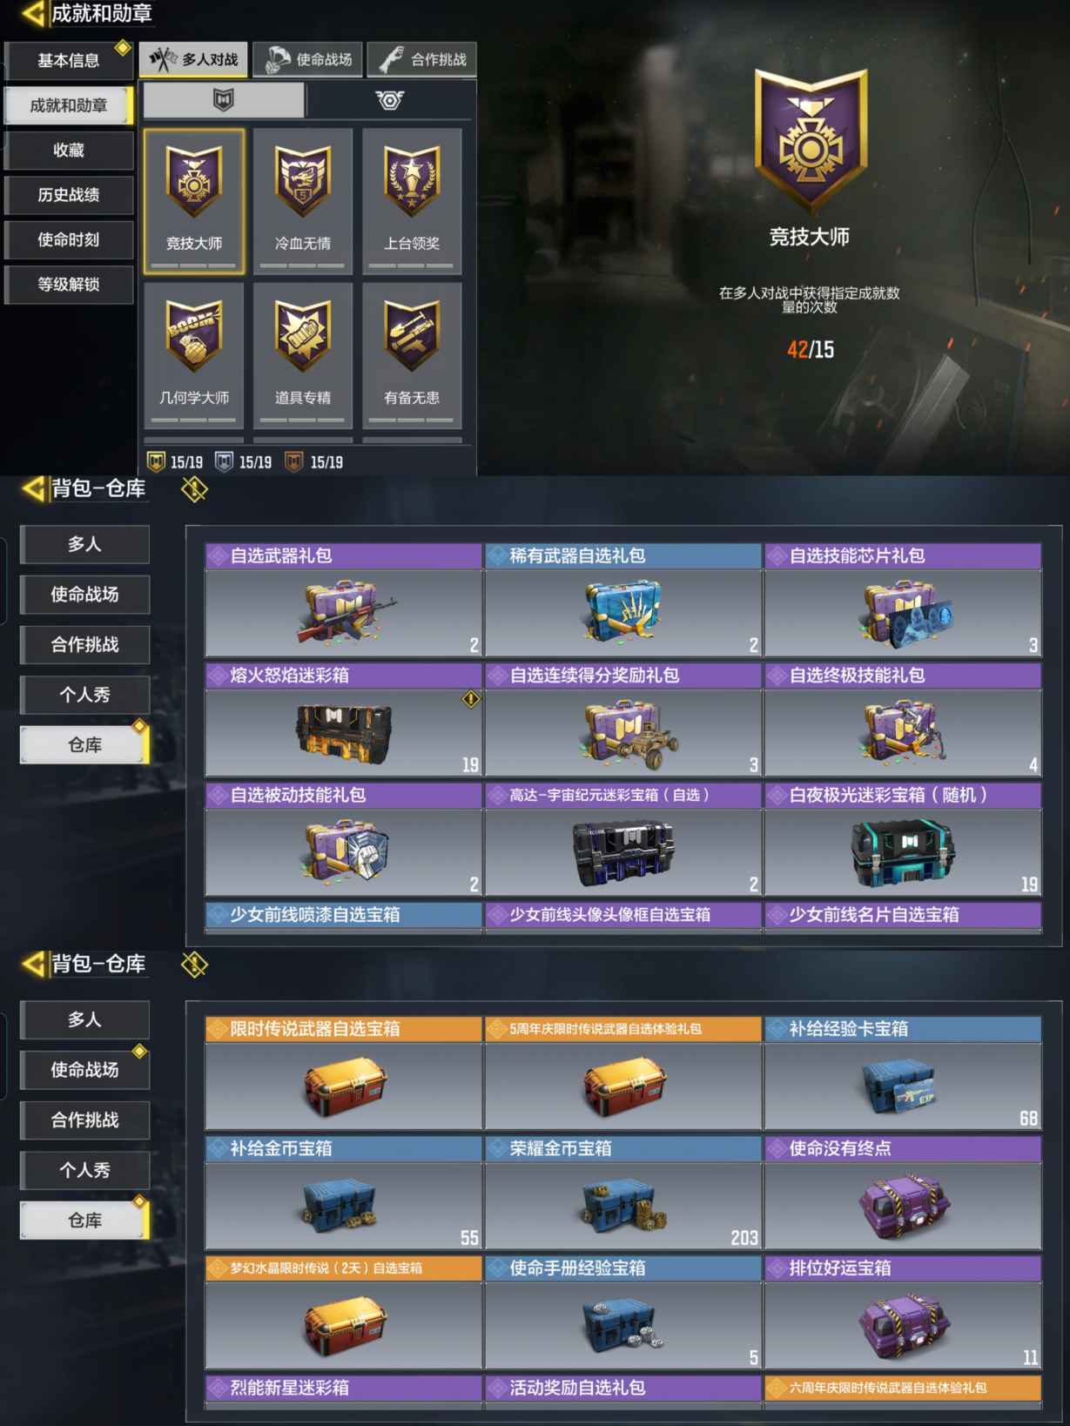
Task: Click the info diamond icon beside upper 背包-仓库
Action: click(194, 489)
